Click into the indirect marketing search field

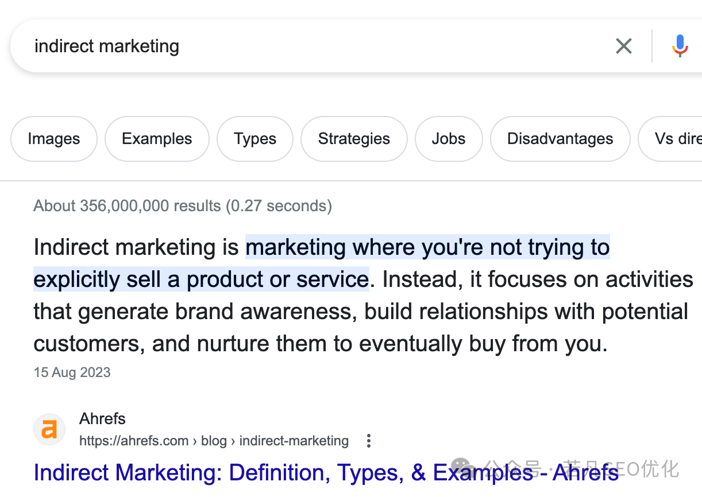tap(310, 46)
